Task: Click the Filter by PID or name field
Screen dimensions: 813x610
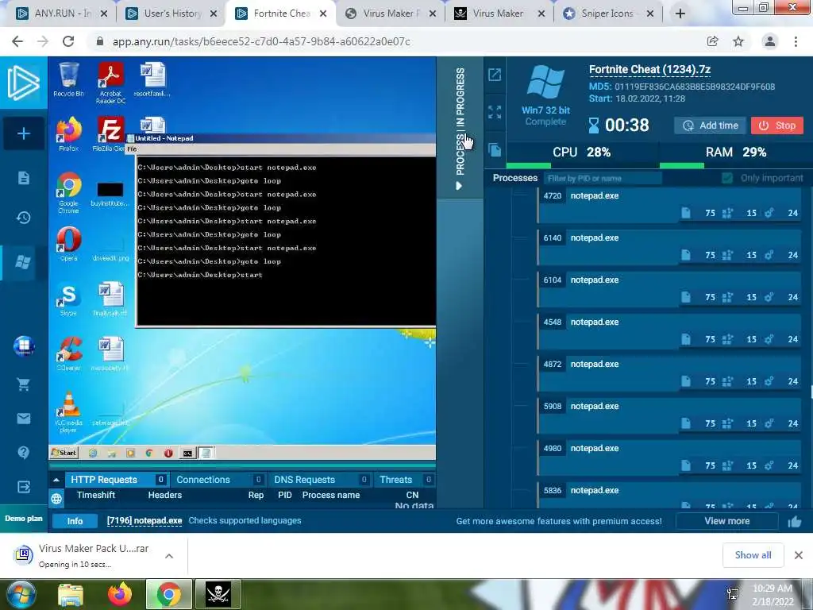Action: tap(603, 178)
